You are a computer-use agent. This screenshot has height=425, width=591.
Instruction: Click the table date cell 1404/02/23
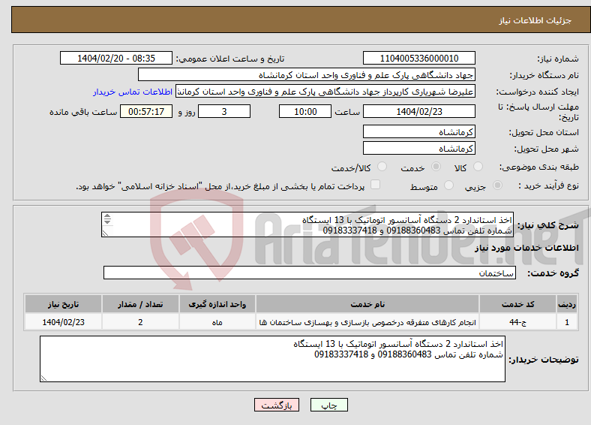(63, 322)
